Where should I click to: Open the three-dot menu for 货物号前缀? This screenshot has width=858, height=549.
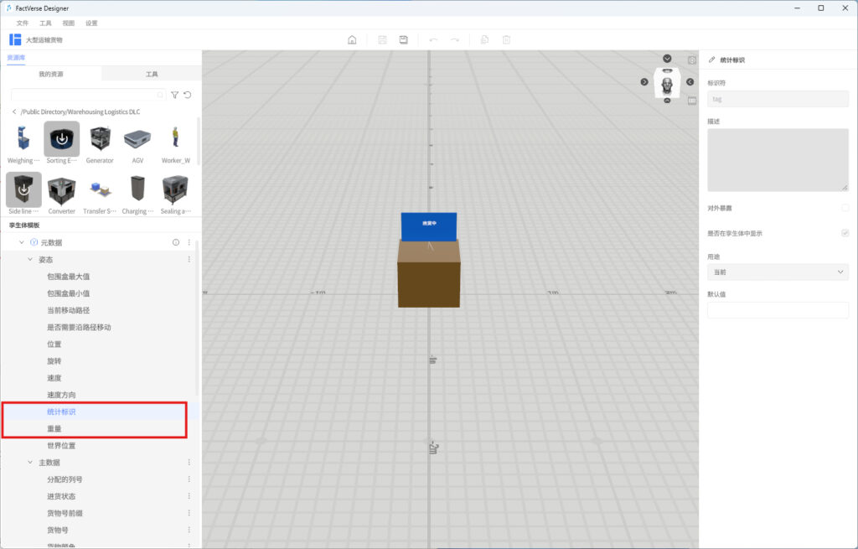click(x=189, y=514)
